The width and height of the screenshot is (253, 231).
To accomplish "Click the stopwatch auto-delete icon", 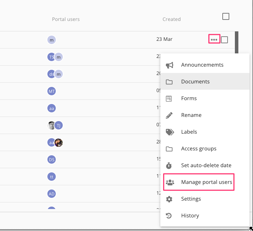I will 169,165.
